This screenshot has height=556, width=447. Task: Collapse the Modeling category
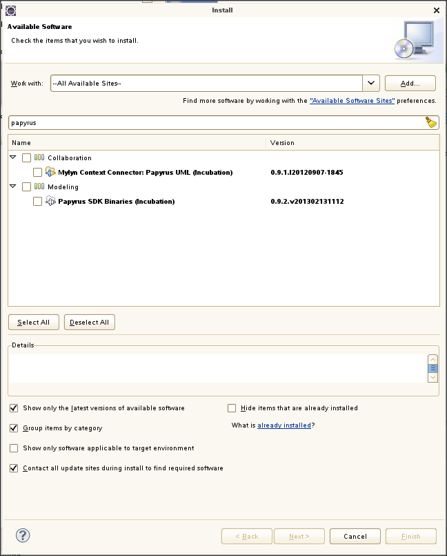(x=13, y=186)
